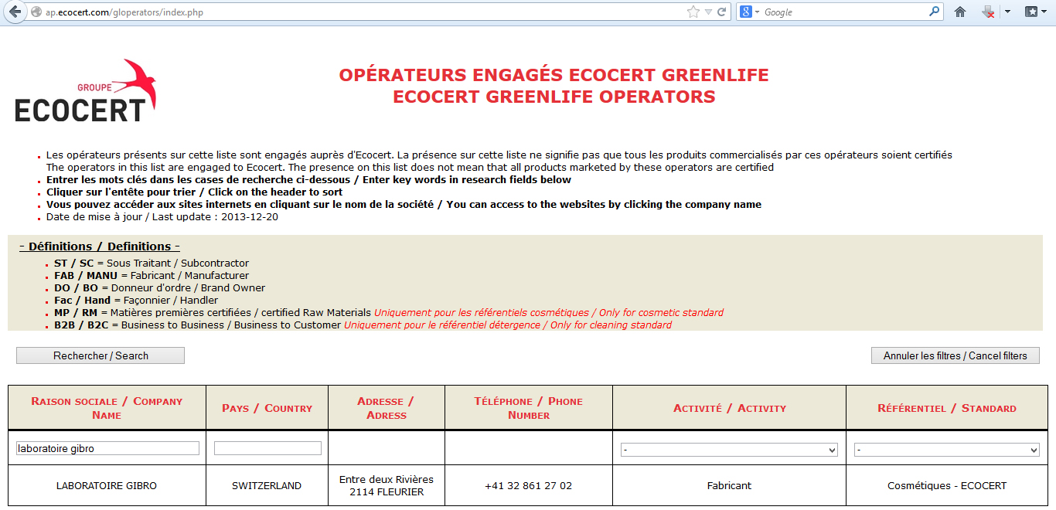
Task: Open the Activité / Activity filter dropdown
Action: [729, 450]
